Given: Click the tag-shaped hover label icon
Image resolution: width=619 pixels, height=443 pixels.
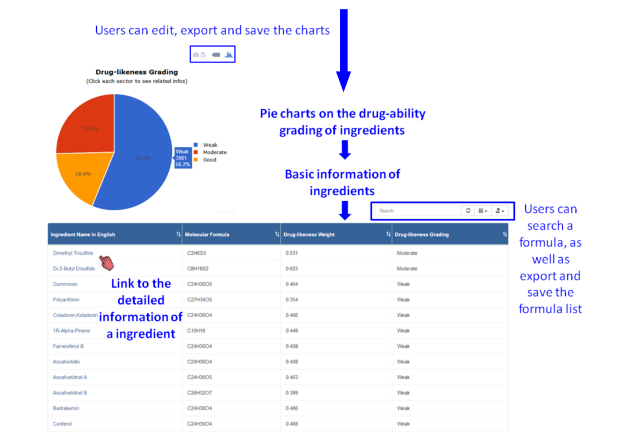Looking at the screenshot, I should (216, 55).
